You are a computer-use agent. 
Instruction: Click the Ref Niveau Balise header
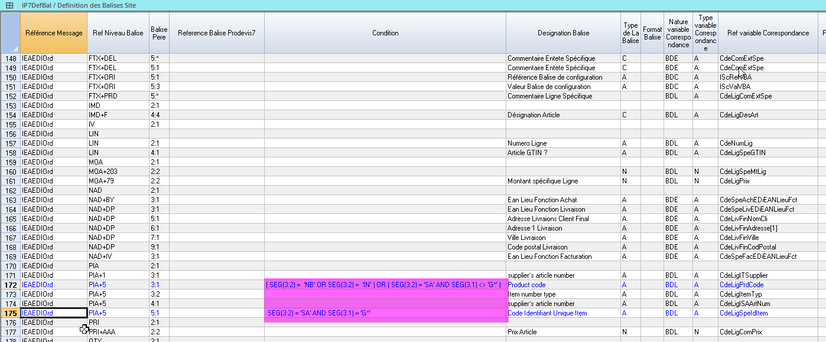coord(118,33)
